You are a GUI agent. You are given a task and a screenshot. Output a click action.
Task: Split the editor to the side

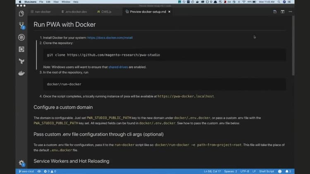pos(283,12)
